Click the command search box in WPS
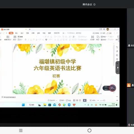 pyautogui.click(x=74, y=33)
